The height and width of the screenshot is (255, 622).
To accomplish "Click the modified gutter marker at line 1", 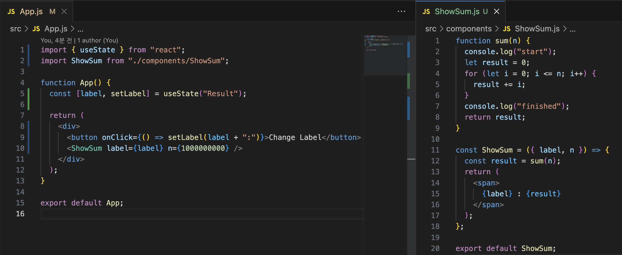I will [x=28, y=50].
